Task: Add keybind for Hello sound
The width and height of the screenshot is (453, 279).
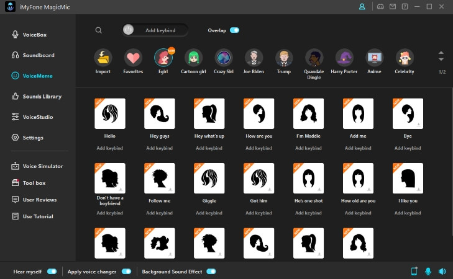Action: 110,148
